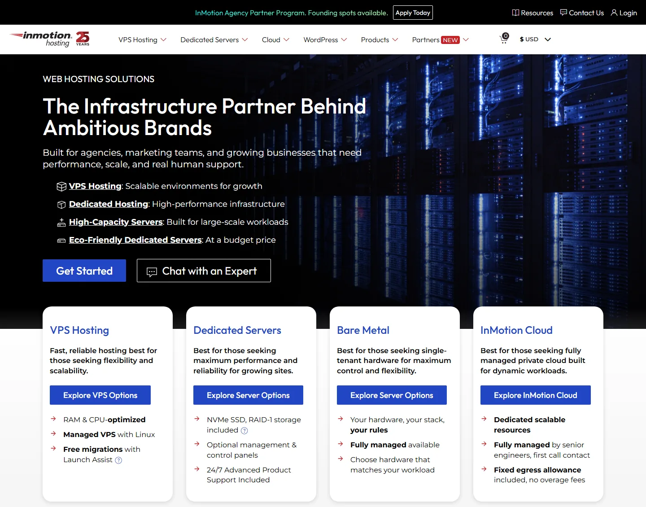This screenshot has width=646, height=507.
Task: Click 'Optional management & control panels' text
Action: tap(252, 450)
